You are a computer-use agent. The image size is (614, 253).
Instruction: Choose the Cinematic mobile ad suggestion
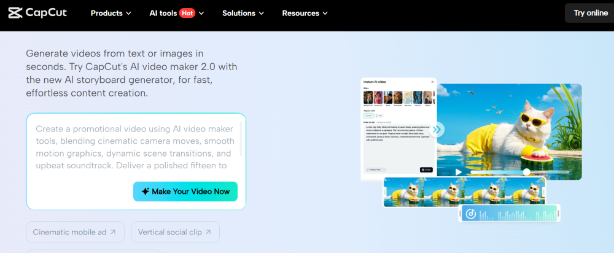click(75, 232)
